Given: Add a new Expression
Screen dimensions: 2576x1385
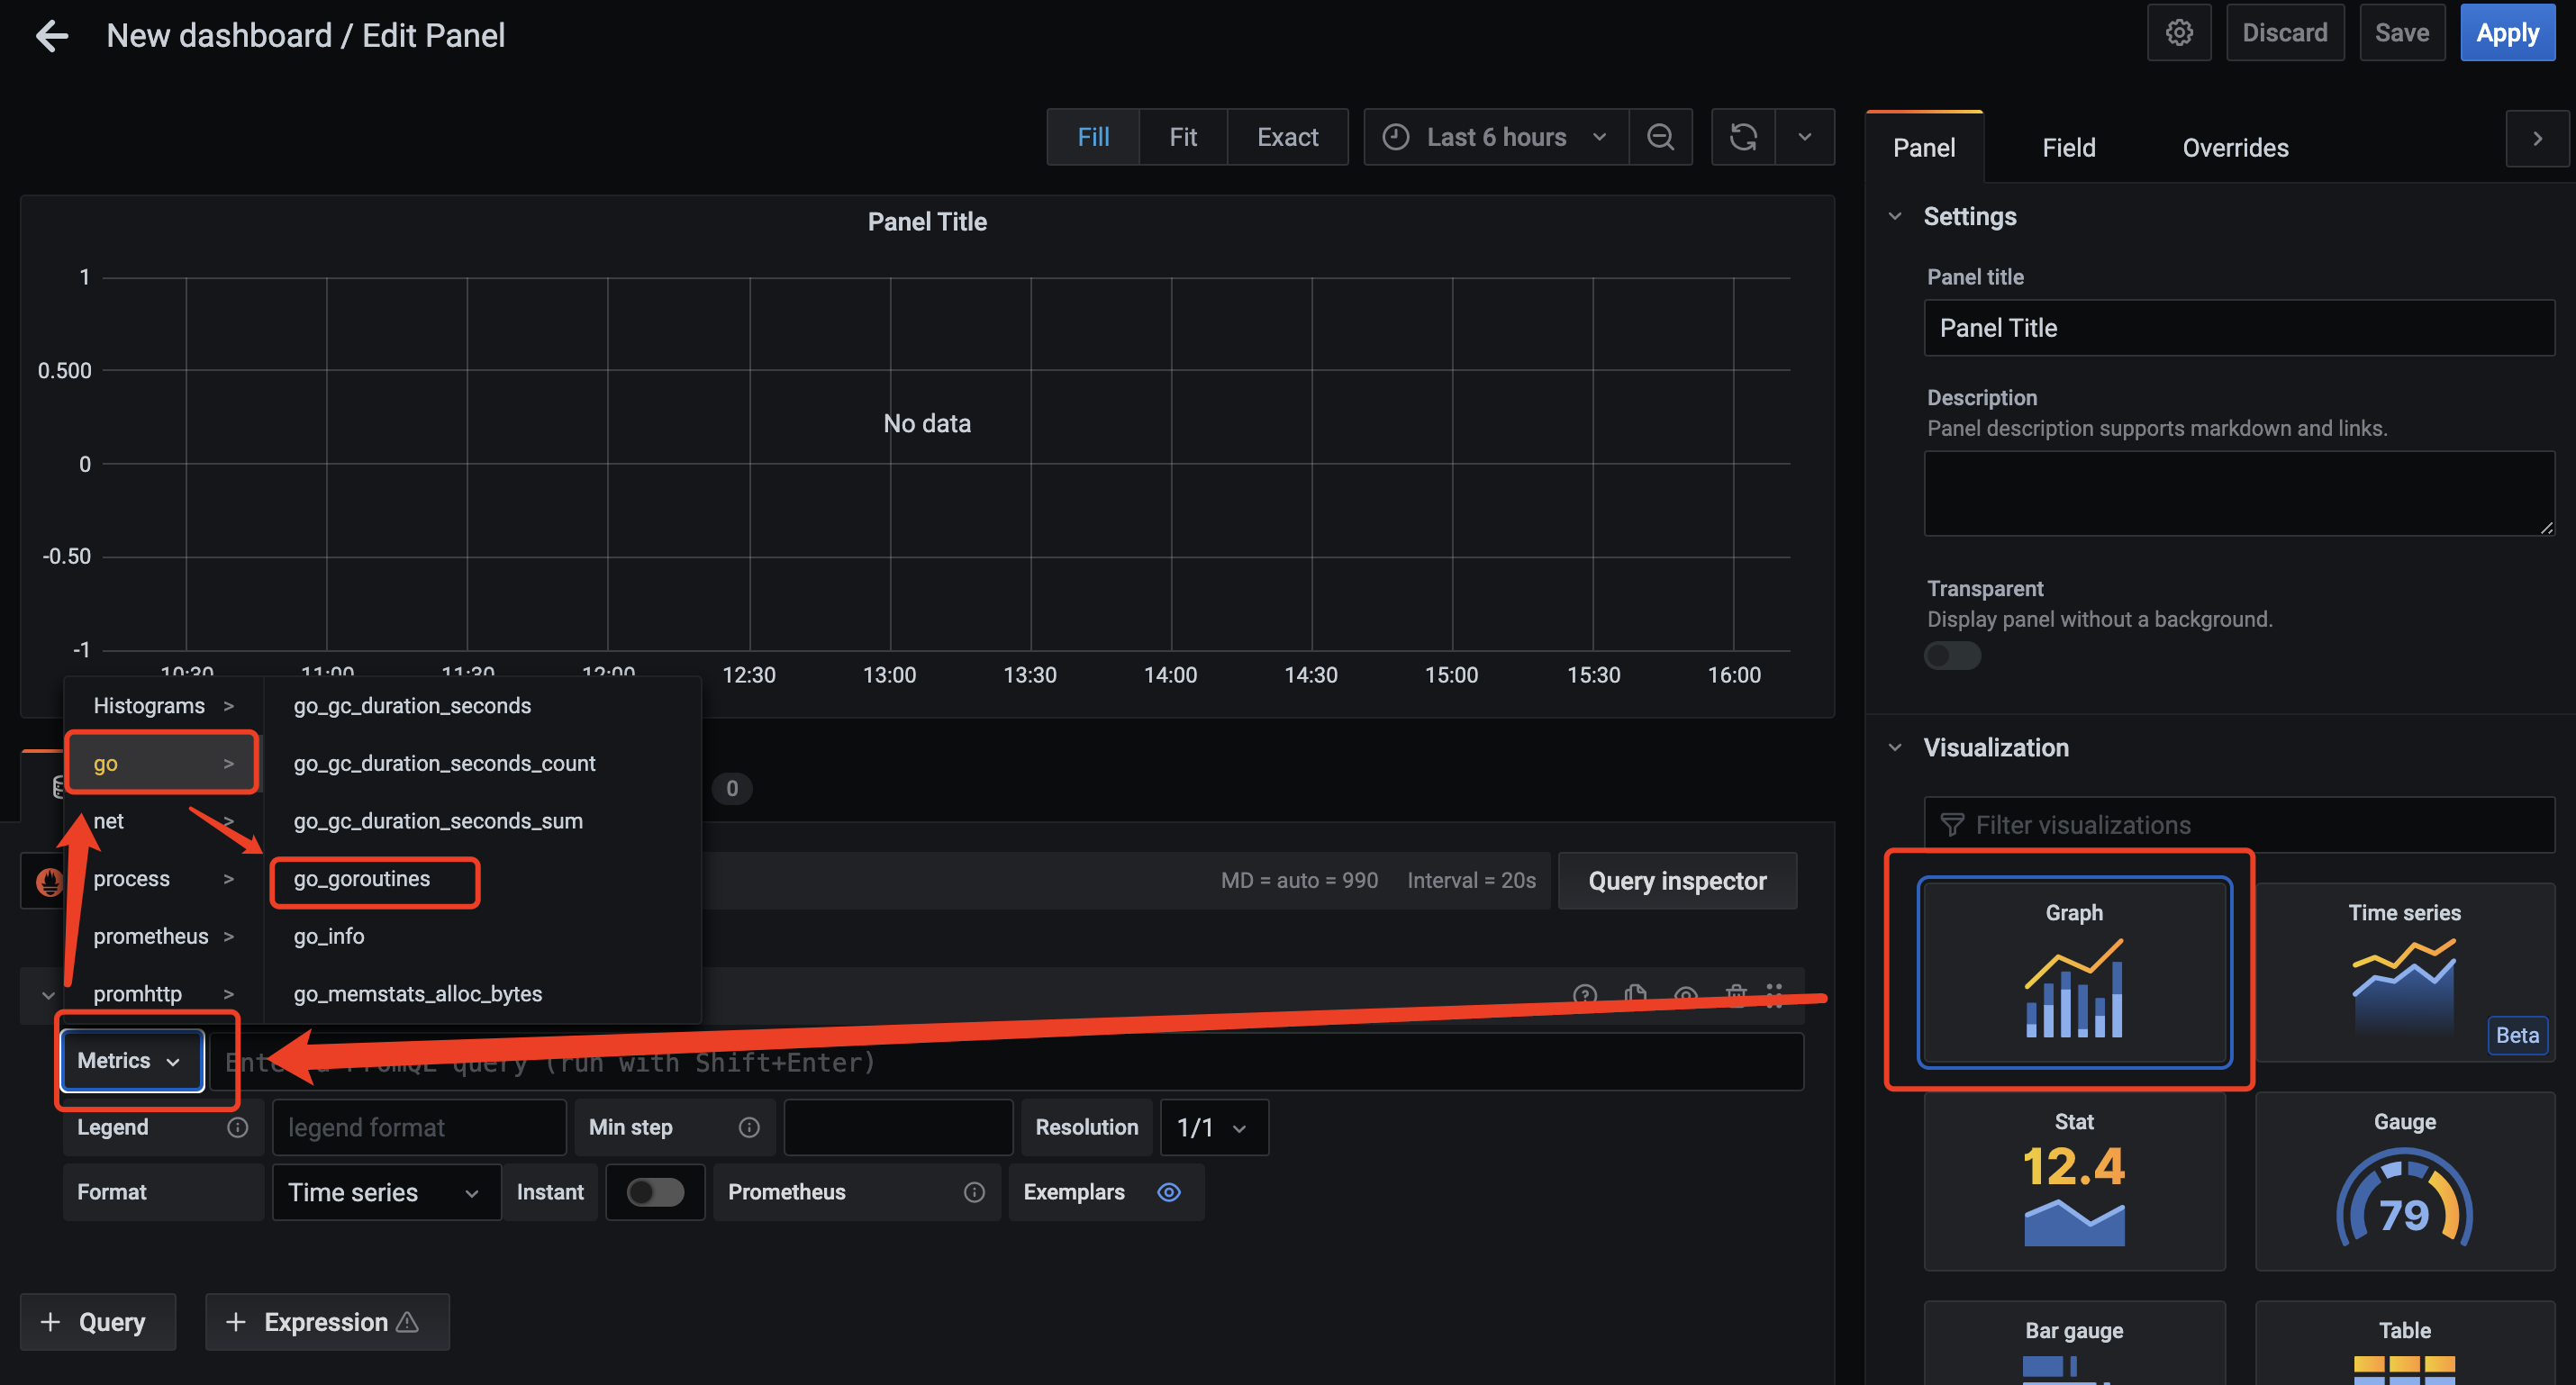Looking at the screenshot, I should coord(327,1322).
